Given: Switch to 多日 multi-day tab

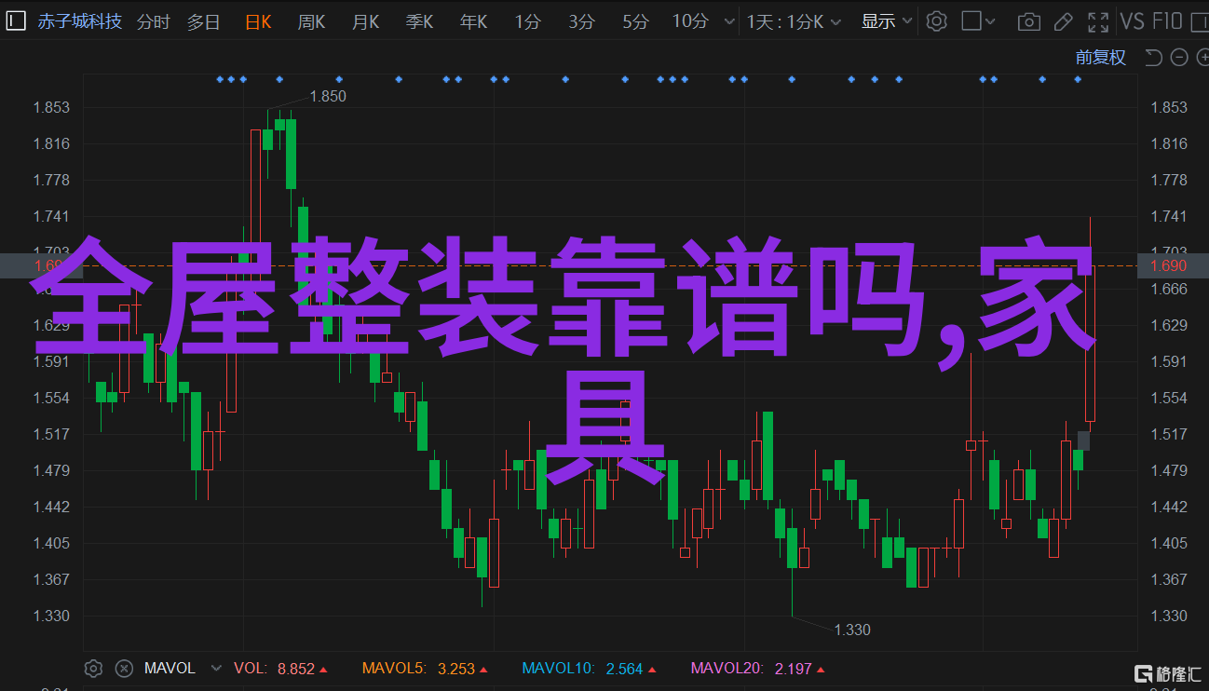Looking at the screenshot, I should (203, 20).
